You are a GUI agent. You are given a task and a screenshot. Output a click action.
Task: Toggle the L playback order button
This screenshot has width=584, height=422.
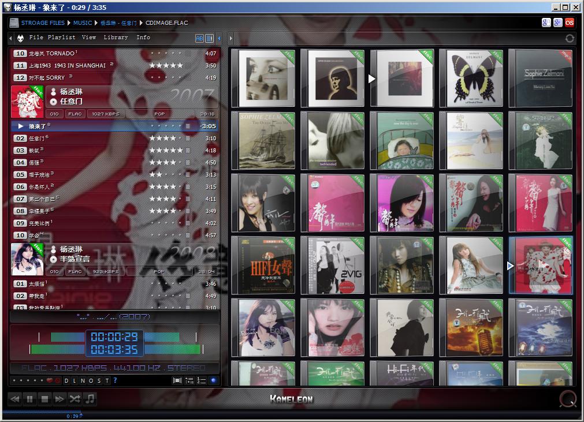[75, 380]
